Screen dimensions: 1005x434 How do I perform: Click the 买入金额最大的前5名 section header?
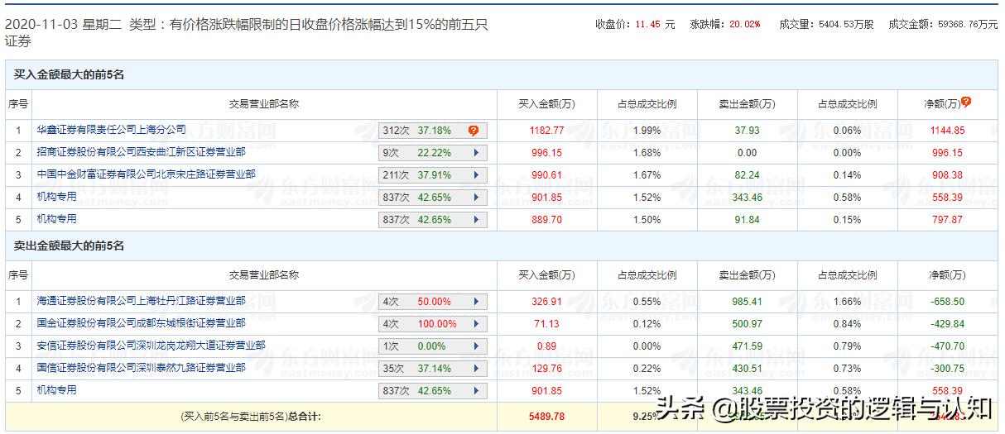coord(69,74)
